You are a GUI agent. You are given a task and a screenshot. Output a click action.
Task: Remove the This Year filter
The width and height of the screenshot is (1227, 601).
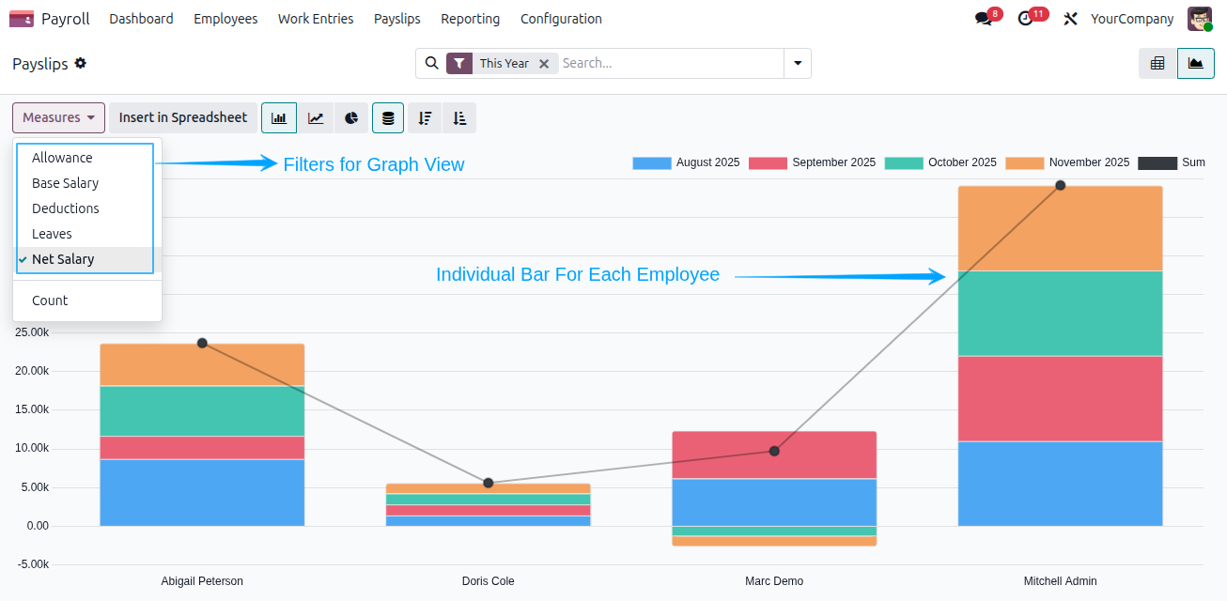point(544,64)
